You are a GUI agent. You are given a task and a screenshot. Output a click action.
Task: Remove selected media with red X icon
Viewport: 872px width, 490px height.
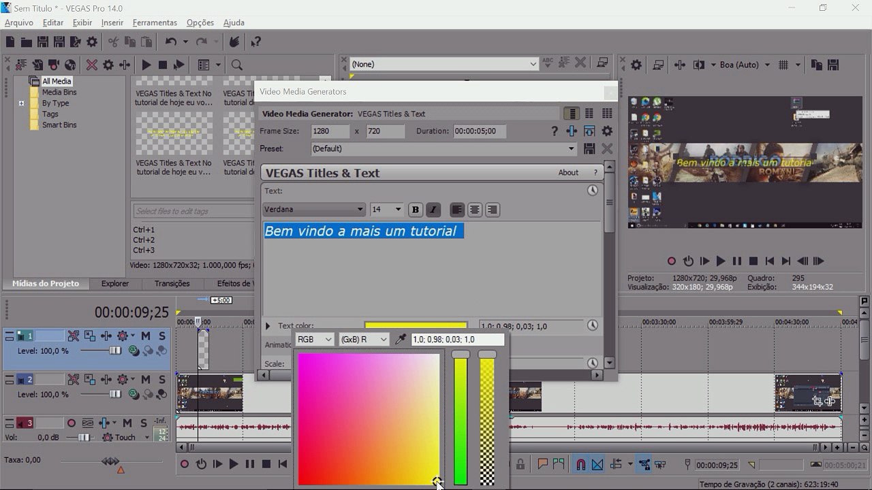click(x=91, y=65)
